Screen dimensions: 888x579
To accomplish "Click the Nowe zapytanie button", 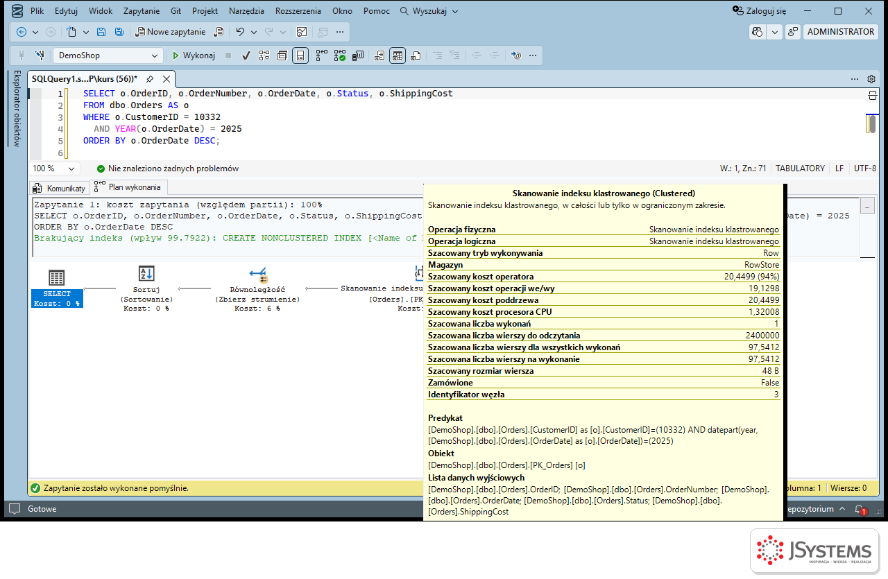I will click(x=171, y=32).
